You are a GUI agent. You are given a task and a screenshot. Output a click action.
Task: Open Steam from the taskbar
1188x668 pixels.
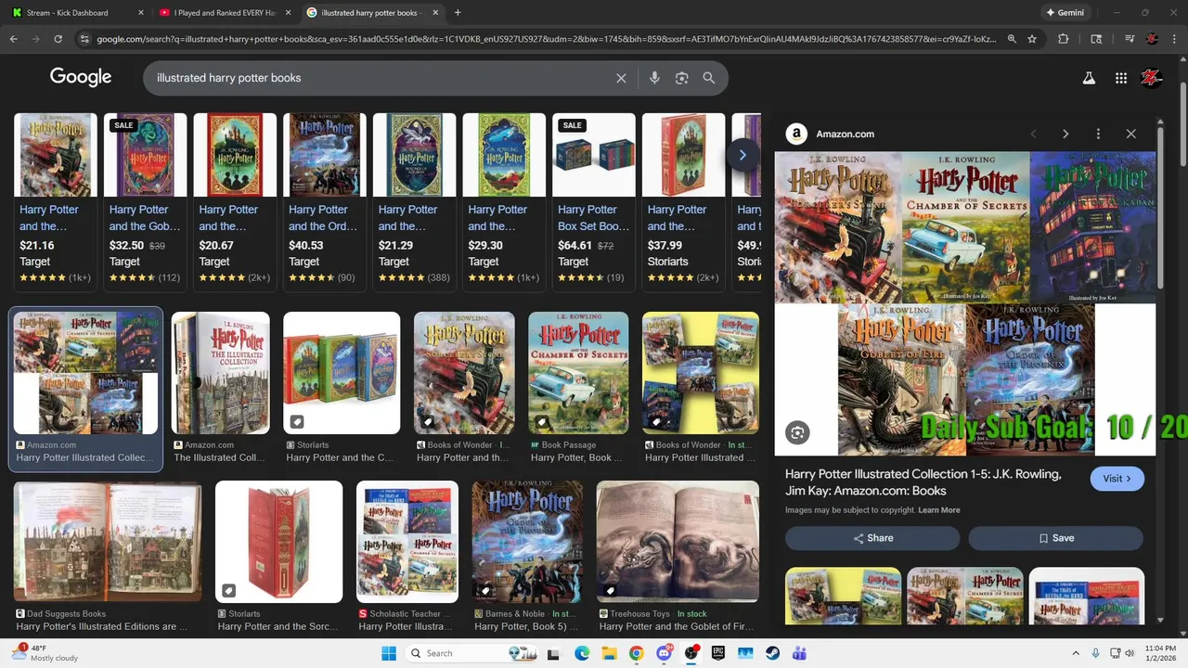(x=772, y=653)
